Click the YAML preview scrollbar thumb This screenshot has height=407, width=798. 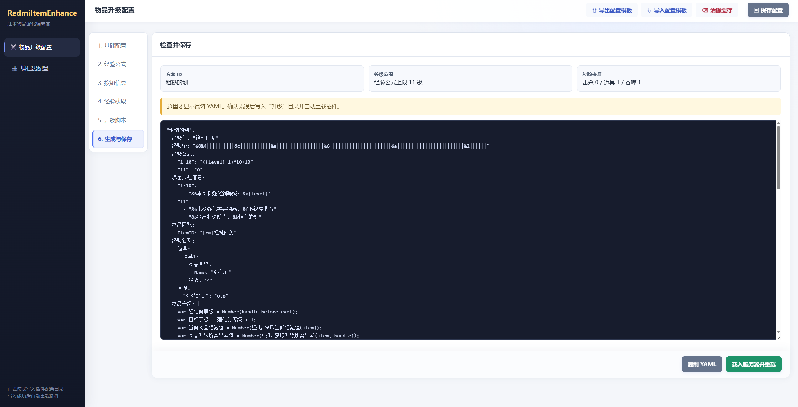(778, 158)
